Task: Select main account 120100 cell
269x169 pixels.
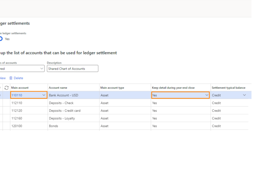Action: (x=29, y=126)
